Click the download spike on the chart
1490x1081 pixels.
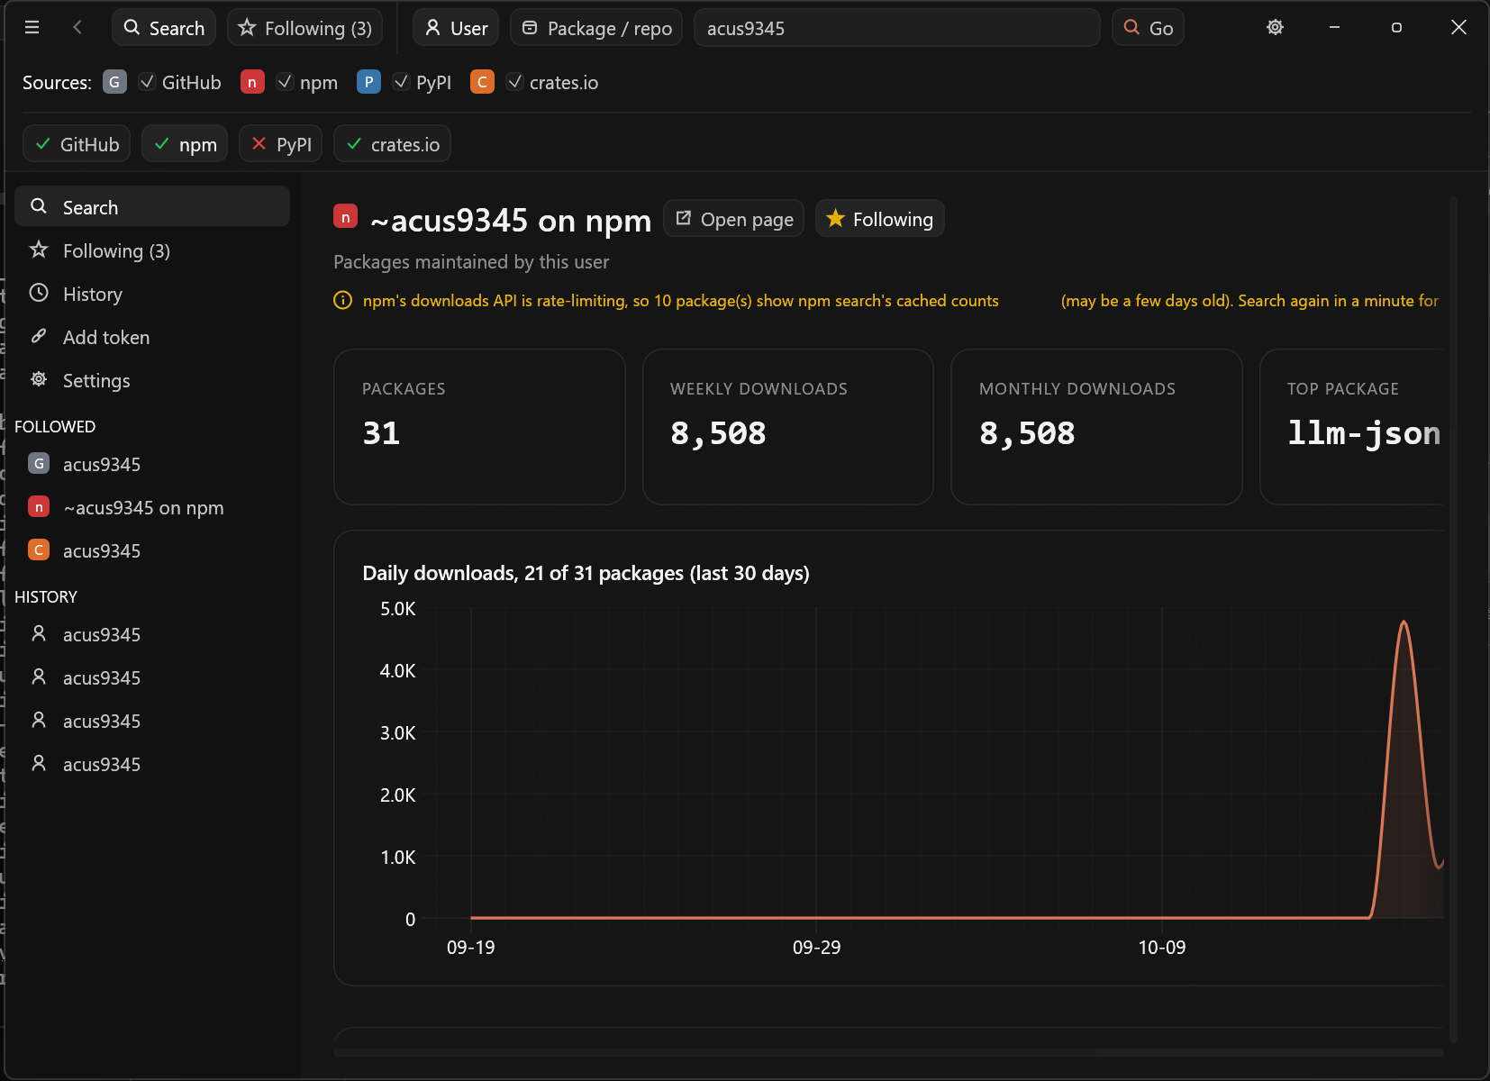tap(1404, 623)
